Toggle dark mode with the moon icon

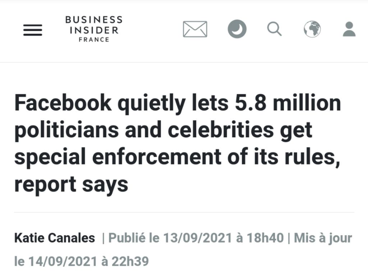[237, 29]
